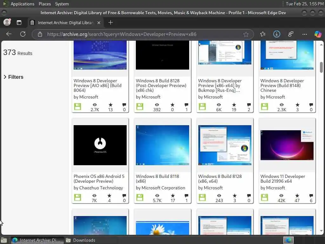Image resolution: width=325 pixels, height=244 pixels.
Task: Switch to the Downloads taskbar window
Action: click(81, 240)
